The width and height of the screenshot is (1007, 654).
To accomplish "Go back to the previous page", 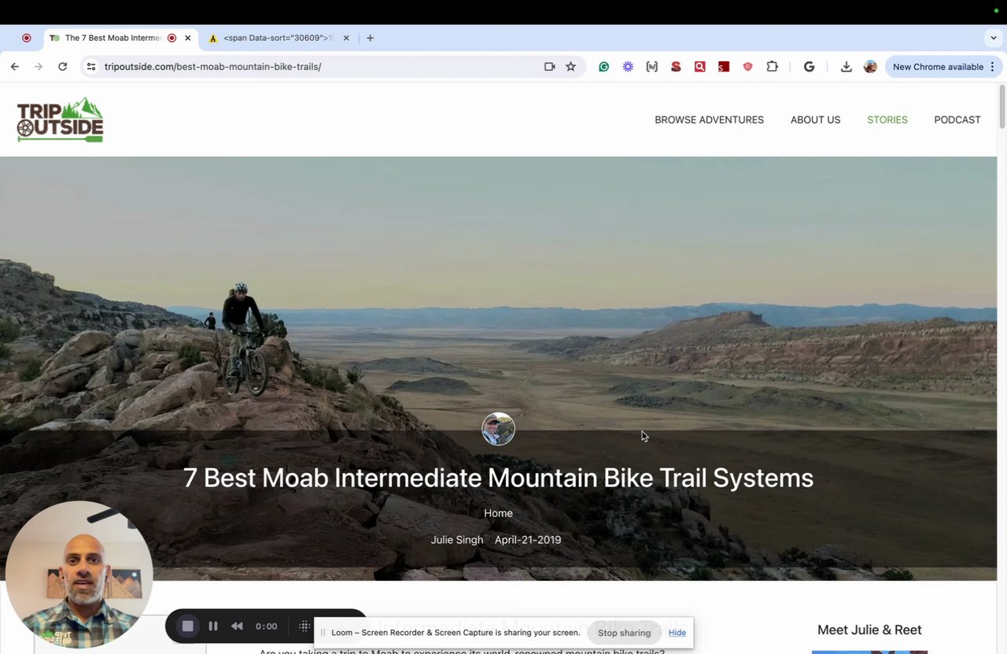I will (15, 67).
